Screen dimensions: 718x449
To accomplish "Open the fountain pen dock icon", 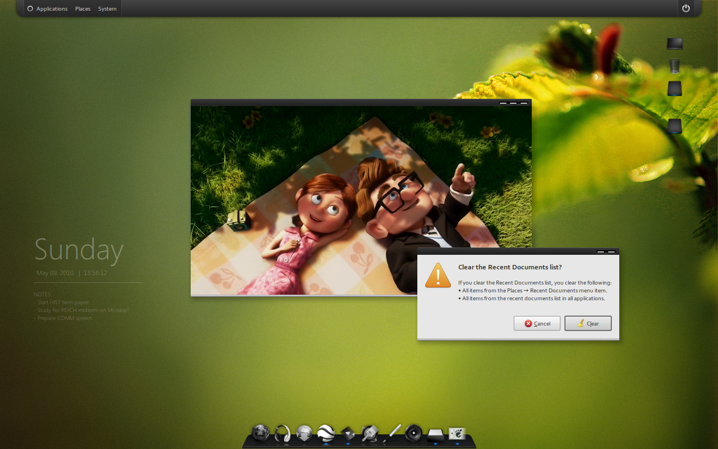I will click(x=392, y=433).
